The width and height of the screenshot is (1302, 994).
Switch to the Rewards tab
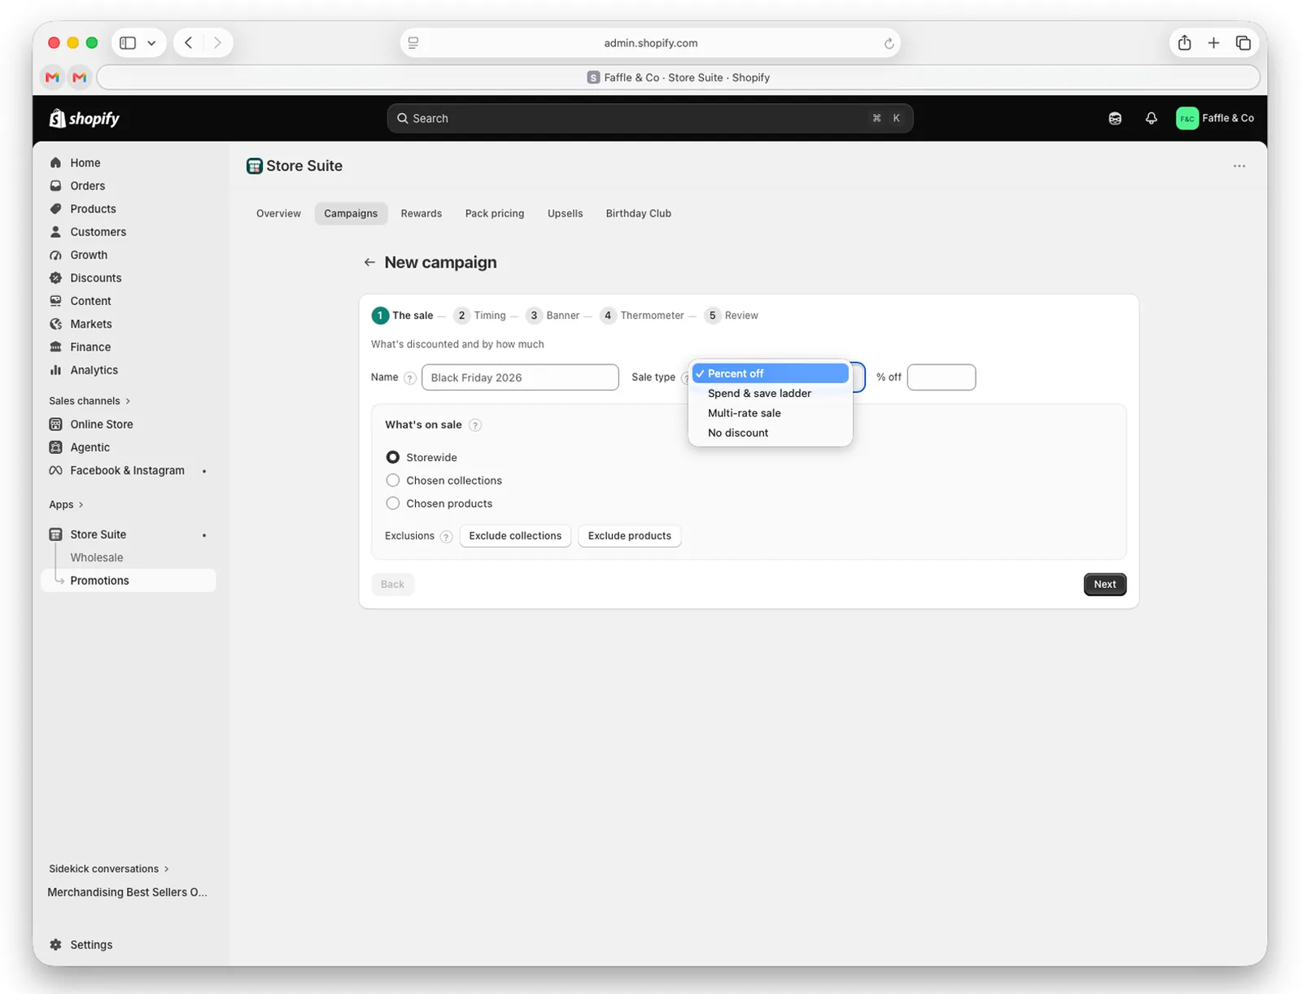[x=422, y=214]
